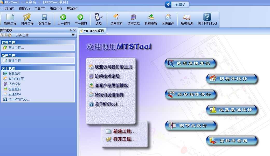Click the 保存工程 toolbar icon
Viewport: 270px width, 156px height.
[44, 19]
